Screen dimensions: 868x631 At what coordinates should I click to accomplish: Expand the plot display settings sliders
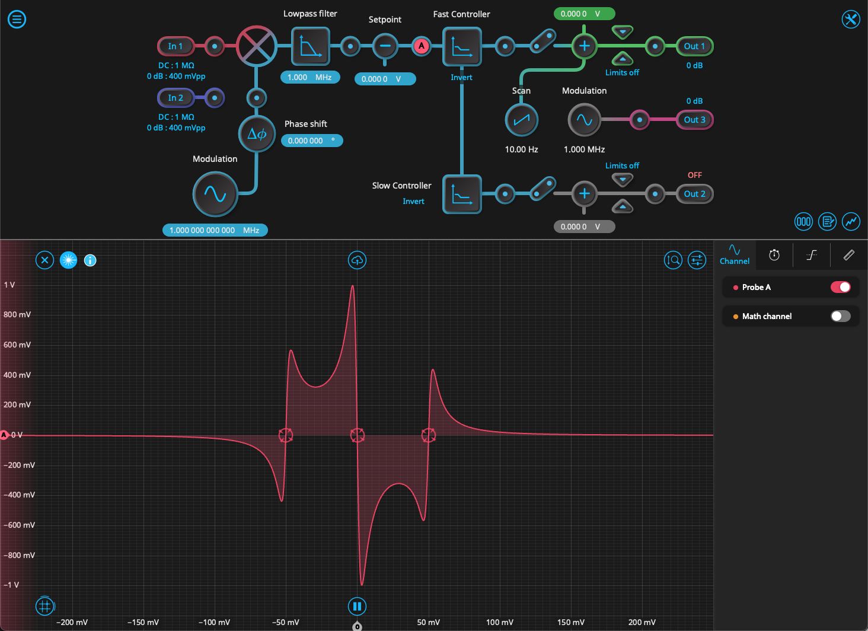(697, 260)
